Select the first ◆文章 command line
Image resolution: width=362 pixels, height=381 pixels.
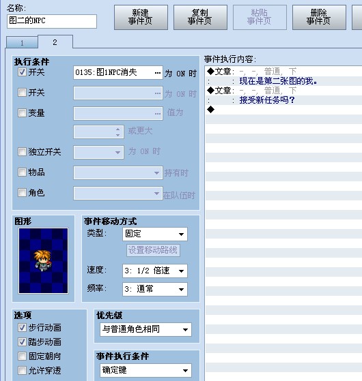(283, 72)
